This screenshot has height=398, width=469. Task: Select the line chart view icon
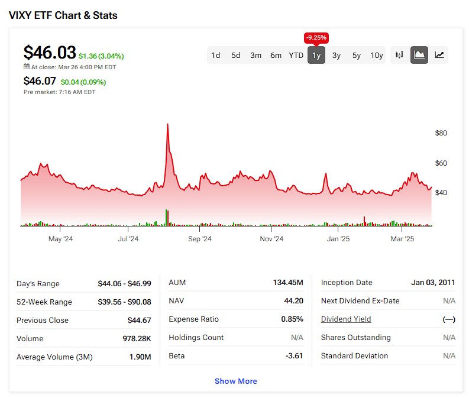coord(439,55)
